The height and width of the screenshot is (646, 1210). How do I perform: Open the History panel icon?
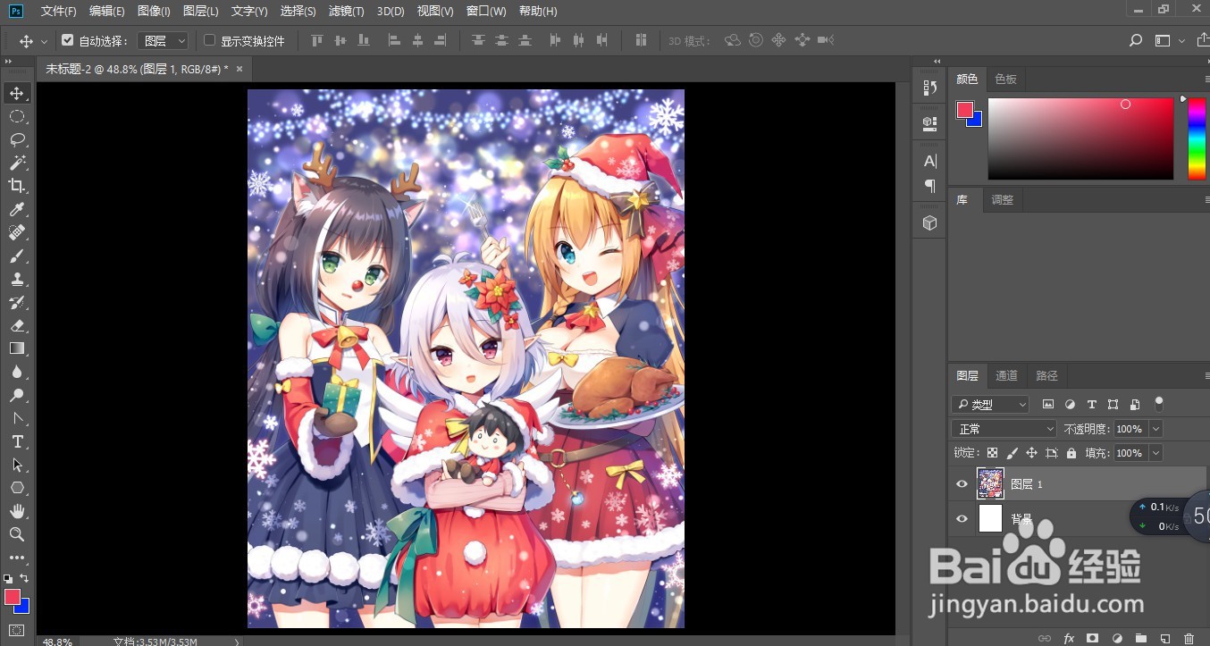click(x=929, y=88)
